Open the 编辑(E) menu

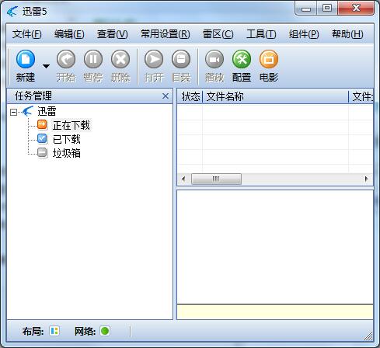[x=69, y=34]
